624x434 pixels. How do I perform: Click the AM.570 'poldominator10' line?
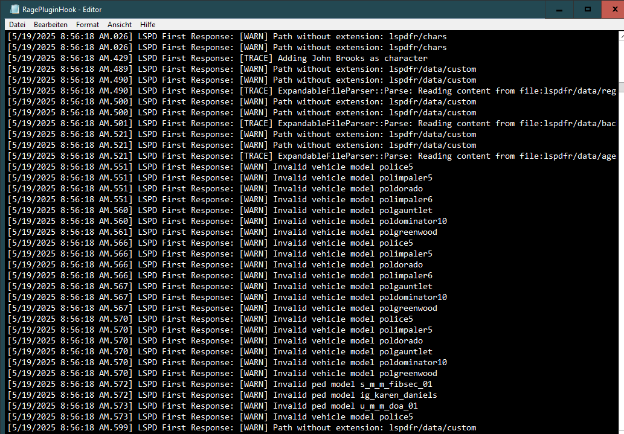pyautogui.click(x=227, y=362)
